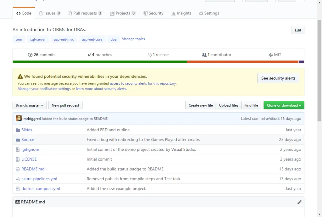Select the orm topic tag

pyautogui.click(x=19, y=39)
